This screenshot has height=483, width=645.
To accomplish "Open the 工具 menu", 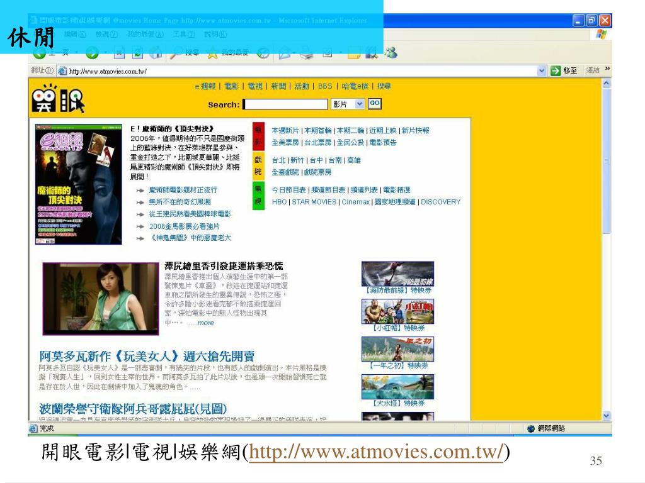I will coord(184,34).
